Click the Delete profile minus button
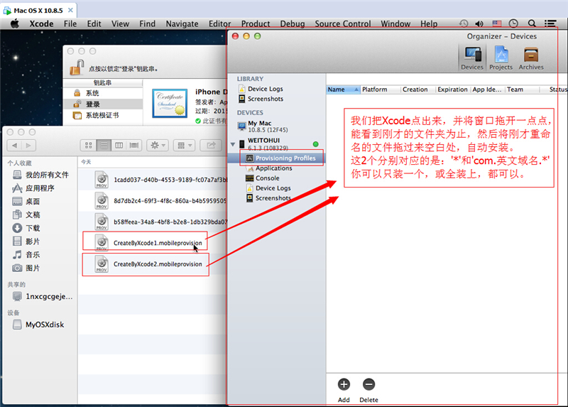Image resolution: width=568 pixels, height=407 pixels. pos(368,384)
